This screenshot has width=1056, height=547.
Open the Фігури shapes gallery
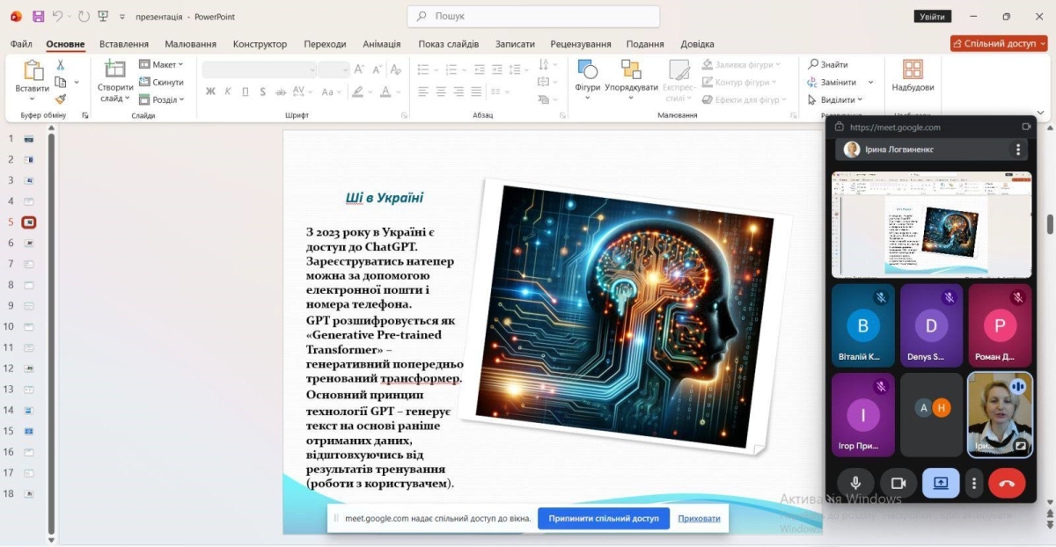[x=587, y=70]
